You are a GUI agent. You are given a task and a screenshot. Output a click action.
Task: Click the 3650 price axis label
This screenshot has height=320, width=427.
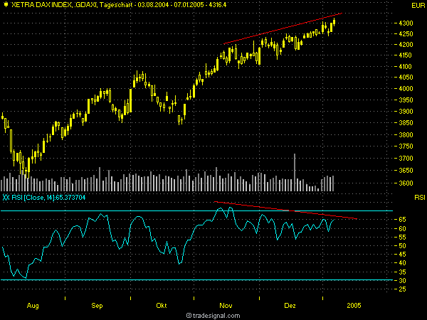[406, 171]
